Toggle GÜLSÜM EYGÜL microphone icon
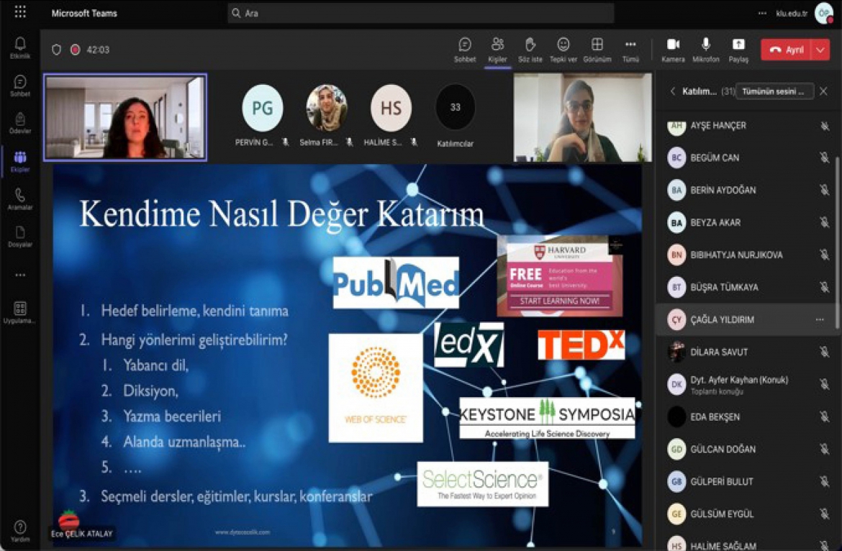This screenshot has height=551, width=842. (824, 514)
